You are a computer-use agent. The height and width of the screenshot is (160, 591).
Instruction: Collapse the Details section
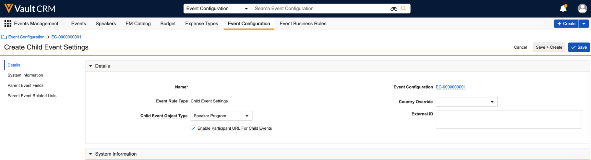[x=91, y=66]
